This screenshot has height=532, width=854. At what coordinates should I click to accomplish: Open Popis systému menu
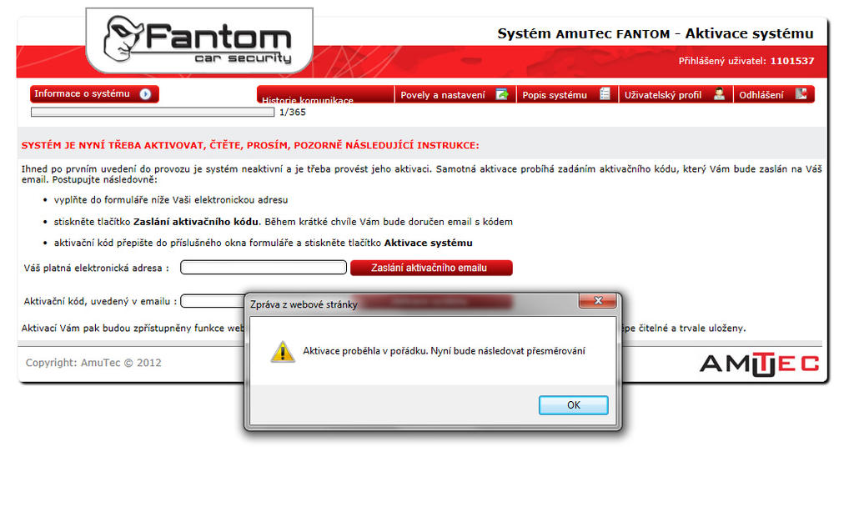click(567, 95)
